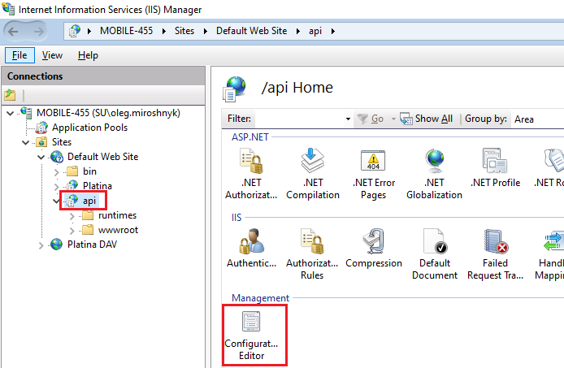564x368 pixels.
Task: Open Group by Area combo box
Action: tap(538, 119)
